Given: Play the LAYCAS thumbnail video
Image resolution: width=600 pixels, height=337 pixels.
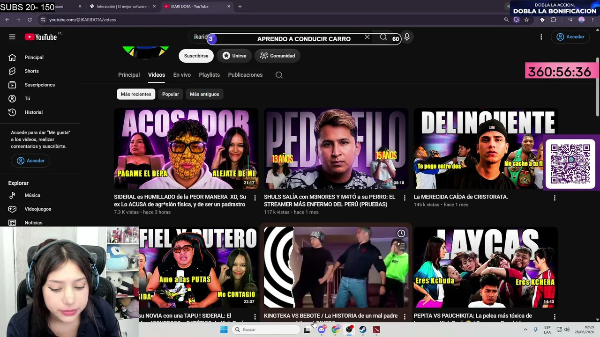Looking at the screenshot, I should [486, 267].
